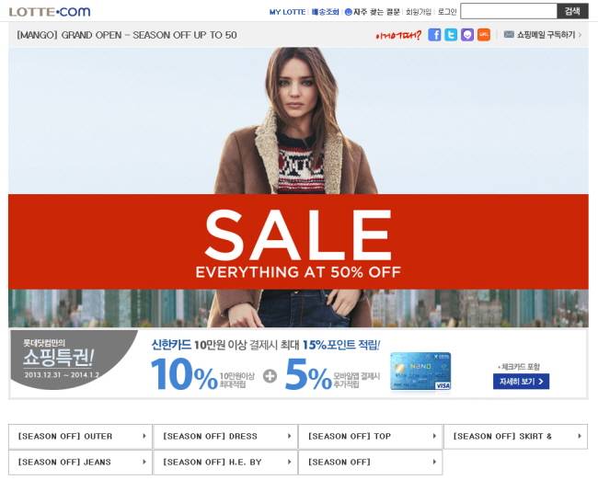Click the shopping mail envelope icon
The height and width of the screenshot is (480, 598).
pos(509,34)
